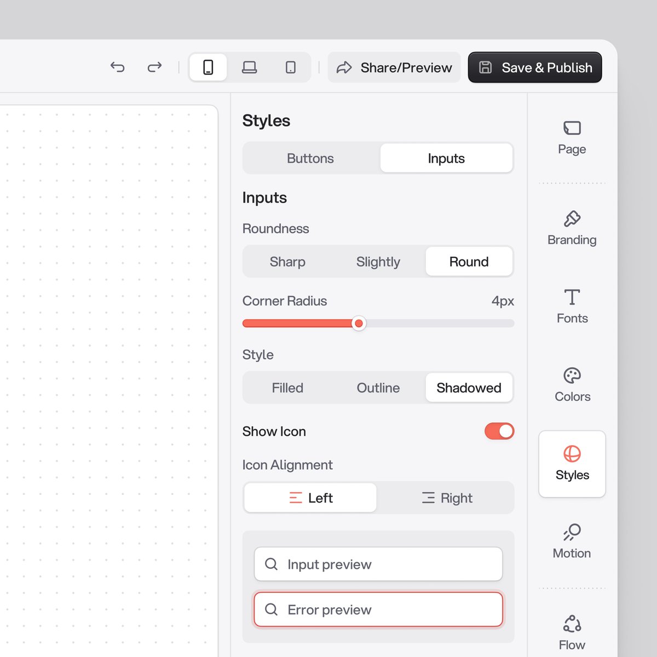Viewport: 657px width, 657px height.
Task: Open the Flow sidebar section
Action: click(572, 633)
